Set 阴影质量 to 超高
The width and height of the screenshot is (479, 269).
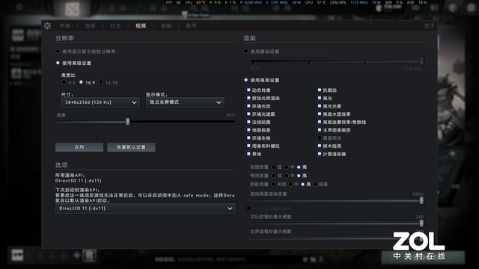(x=315, y=185)
